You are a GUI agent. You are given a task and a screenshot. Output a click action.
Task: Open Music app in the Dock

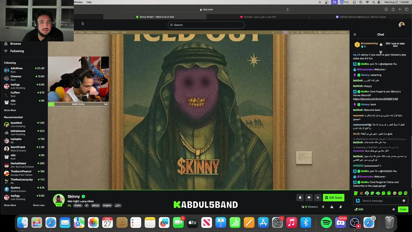pos(292,222)
